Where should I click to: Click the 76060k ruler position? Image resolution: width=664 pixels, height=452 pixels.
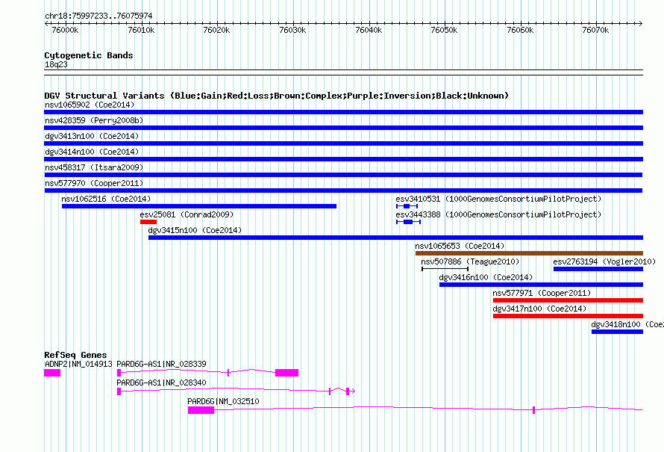coord(520,30)
